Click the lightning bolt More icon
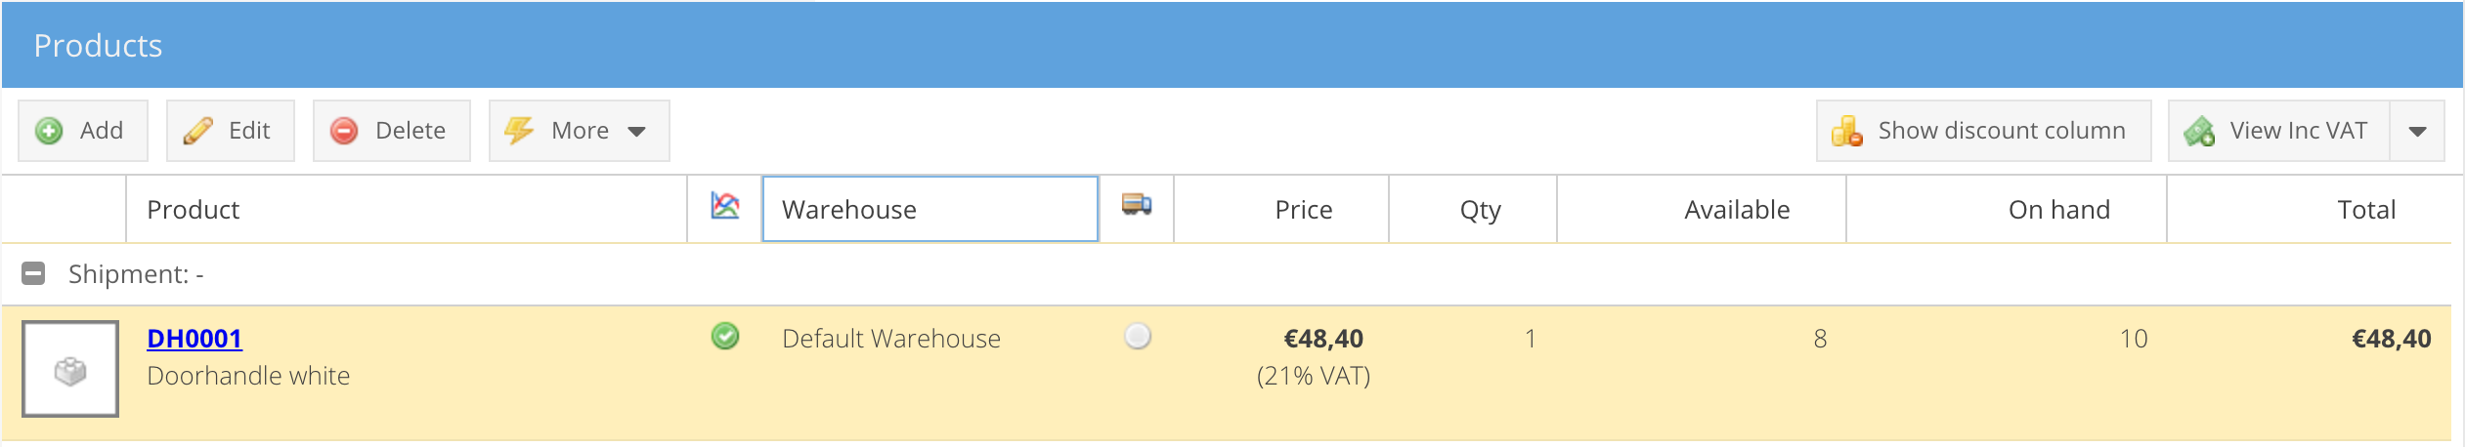Image resolution: width=2465 pixels, height=447 pixels. [519, 131]
